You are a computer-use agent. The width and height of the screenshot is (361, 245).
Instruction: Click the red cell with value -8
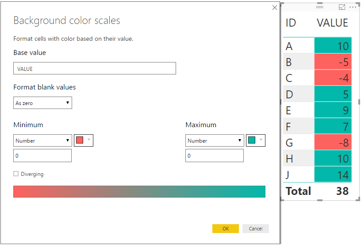pyautogui.click(x=333, y=142)
